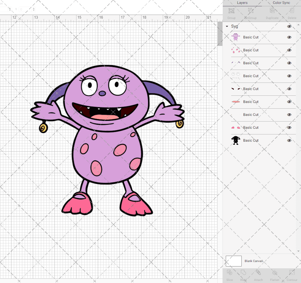Hide the pink tongue Basic Cut layer
This screenshot has width=301, height=283.
[289, 102]
